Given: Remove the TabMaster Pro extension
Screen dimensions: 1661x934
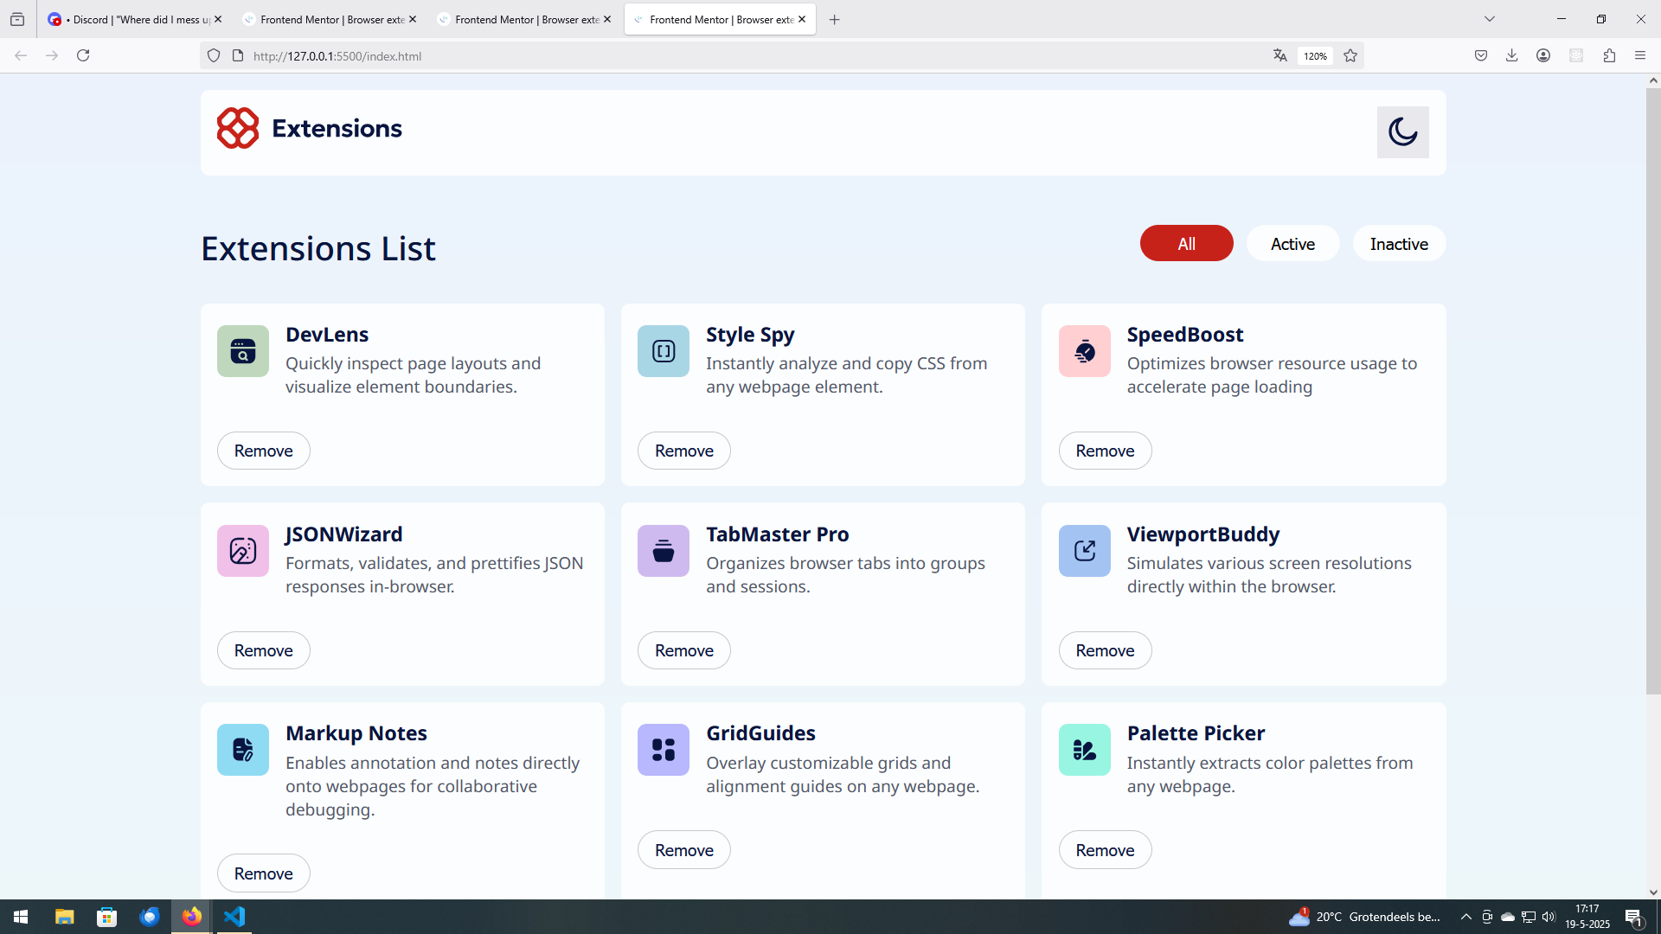Looking at the screenshot, I should pyautogui.click(x=683, y=650).
